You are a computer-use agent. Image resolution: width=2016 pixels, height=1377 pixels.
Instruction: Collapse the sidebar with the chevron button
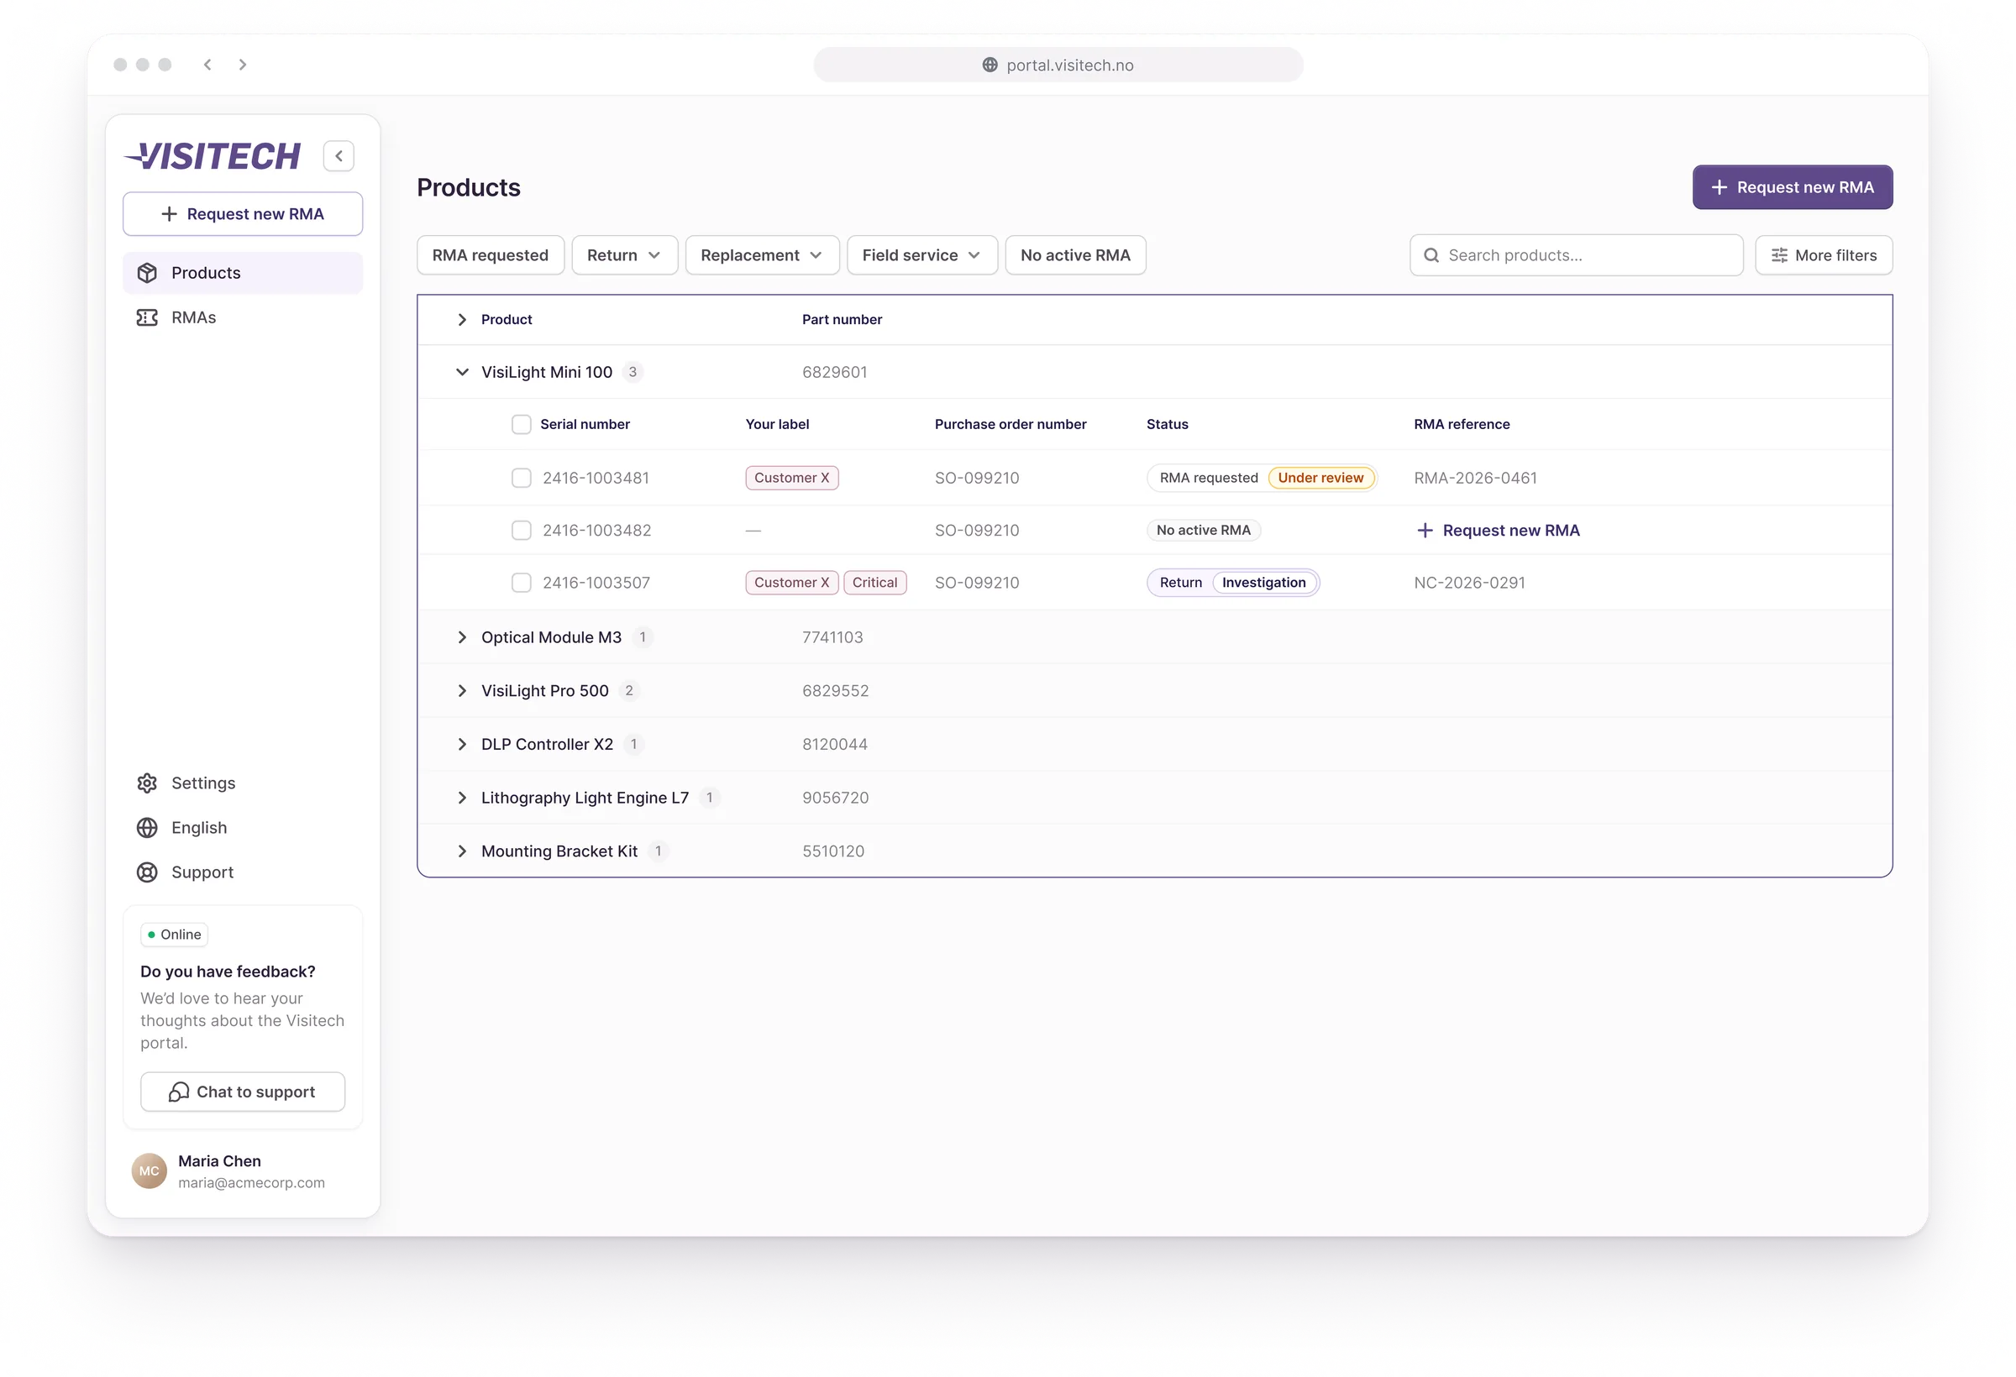(339, 156)
